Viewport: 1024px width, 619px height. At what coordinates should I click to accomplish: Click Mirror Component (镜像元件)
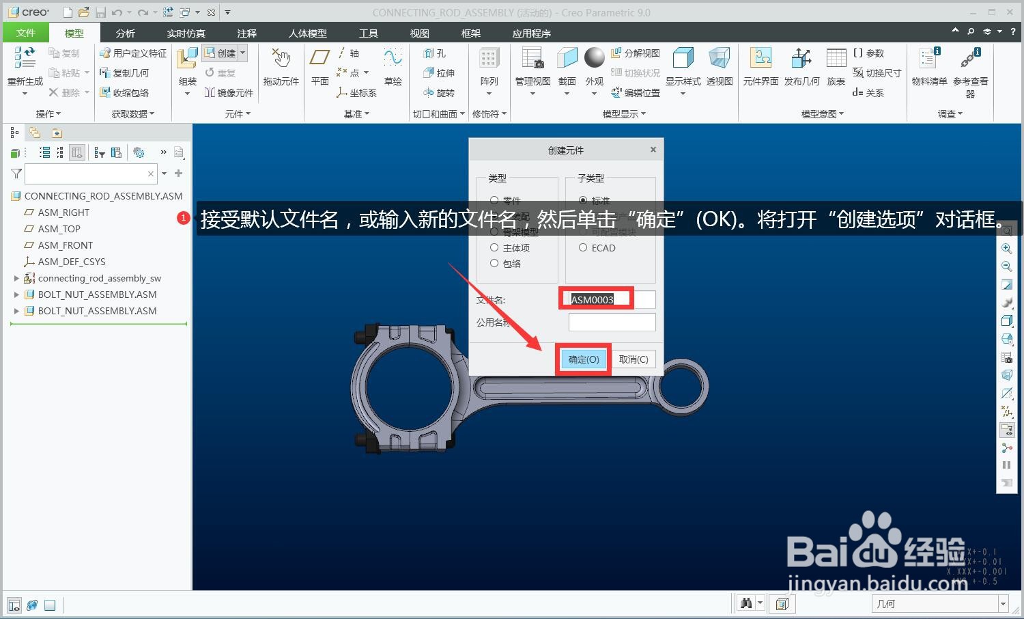[x=229, y=93]
